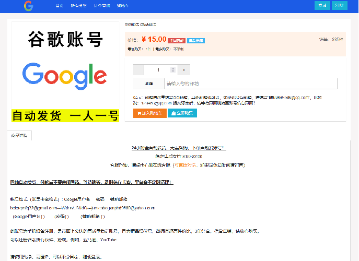The width and height of the screenshot is (359, 261).
Task: Focus the 邮箱 email input box
Action: click(x=251, y=84)
